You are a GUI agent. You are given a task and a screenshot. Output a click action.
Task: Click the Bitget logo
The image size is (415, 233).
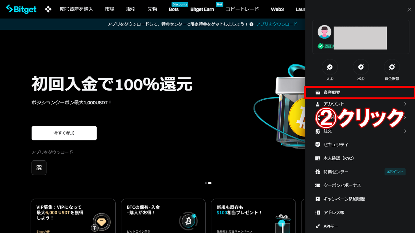pos(21,9)
